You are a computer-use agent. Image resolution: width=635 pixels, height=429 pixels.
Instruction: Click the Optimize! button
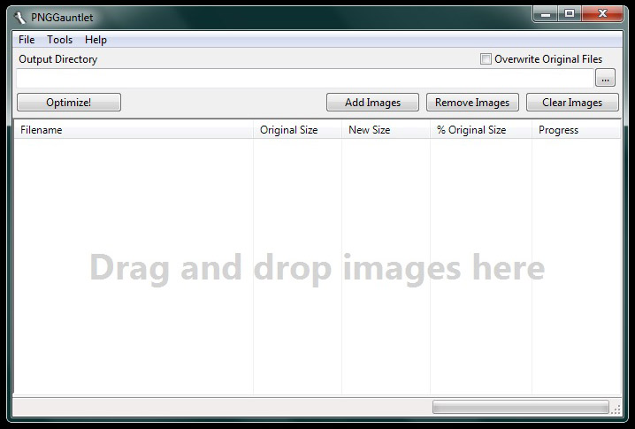tap(69, 102)
